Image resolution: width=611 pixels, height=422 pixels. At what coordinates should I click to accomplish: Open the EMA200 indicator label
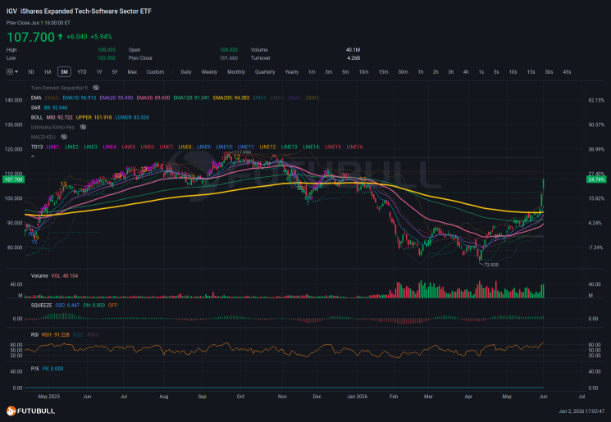point(231,98)
